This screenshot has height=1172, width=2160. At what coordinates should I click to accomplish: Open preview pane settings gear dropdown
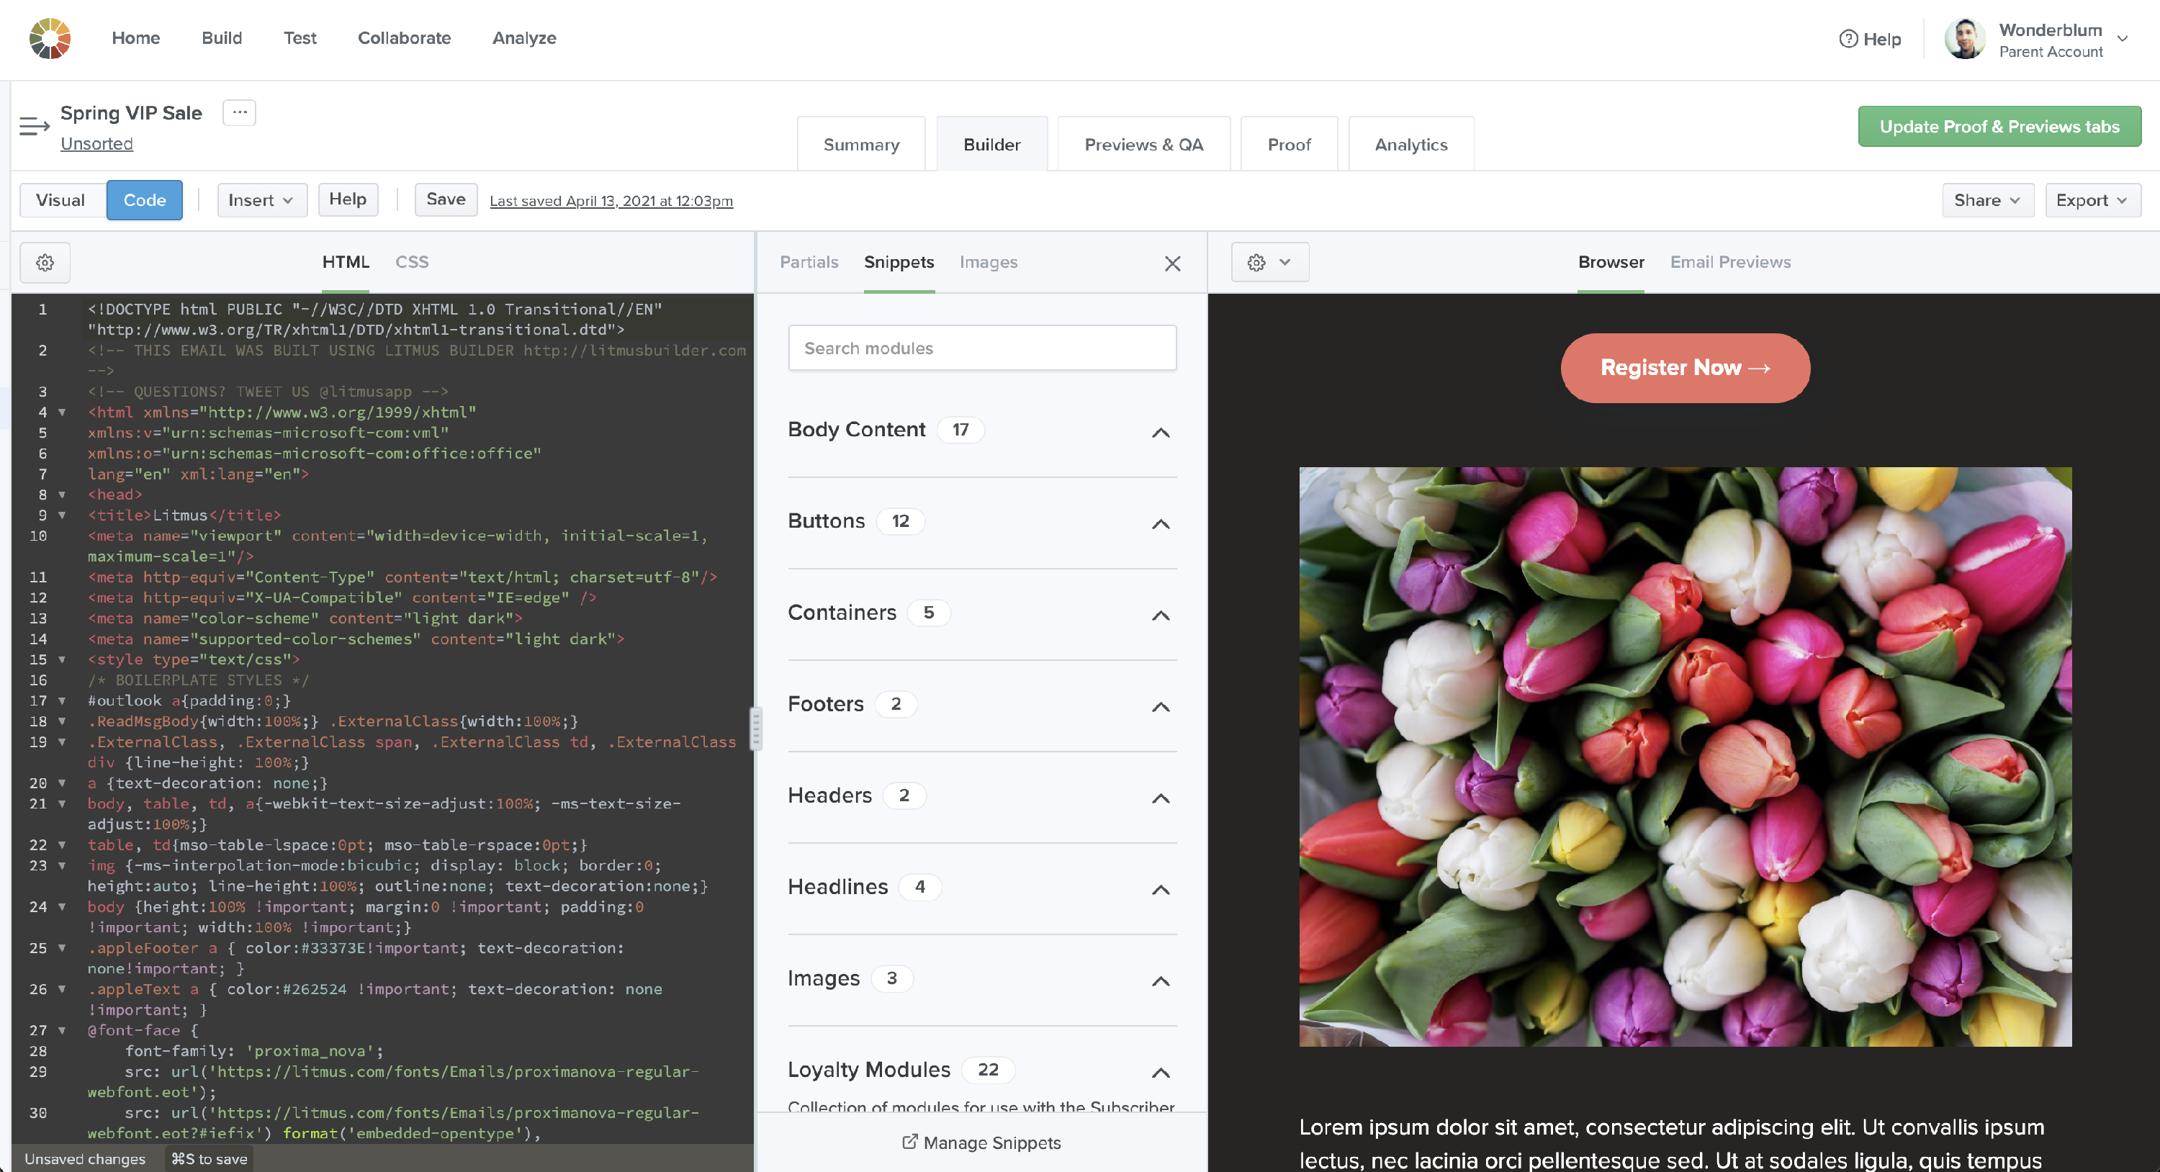pos(1269,262)
